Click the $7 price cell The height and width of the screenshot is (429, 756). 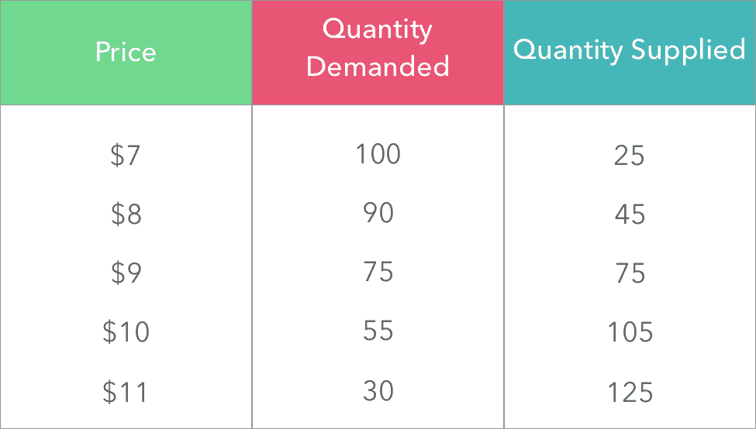[126, 155]
